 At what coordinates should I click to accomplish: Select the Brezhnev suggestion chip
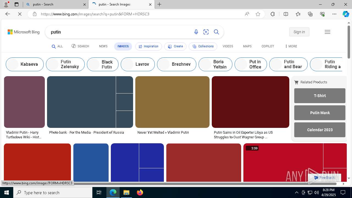click(177, 64)
